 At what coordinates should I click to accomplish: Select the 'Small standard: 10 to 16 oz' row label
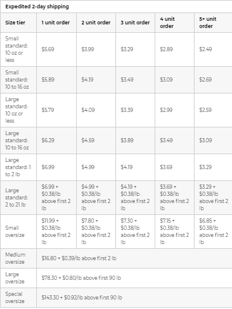[x=17, y=80]
